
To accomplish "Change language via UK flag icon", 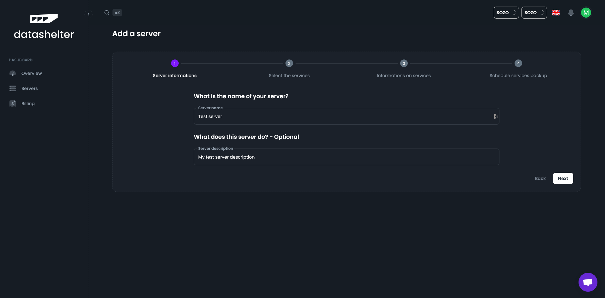I will point(556,13).
